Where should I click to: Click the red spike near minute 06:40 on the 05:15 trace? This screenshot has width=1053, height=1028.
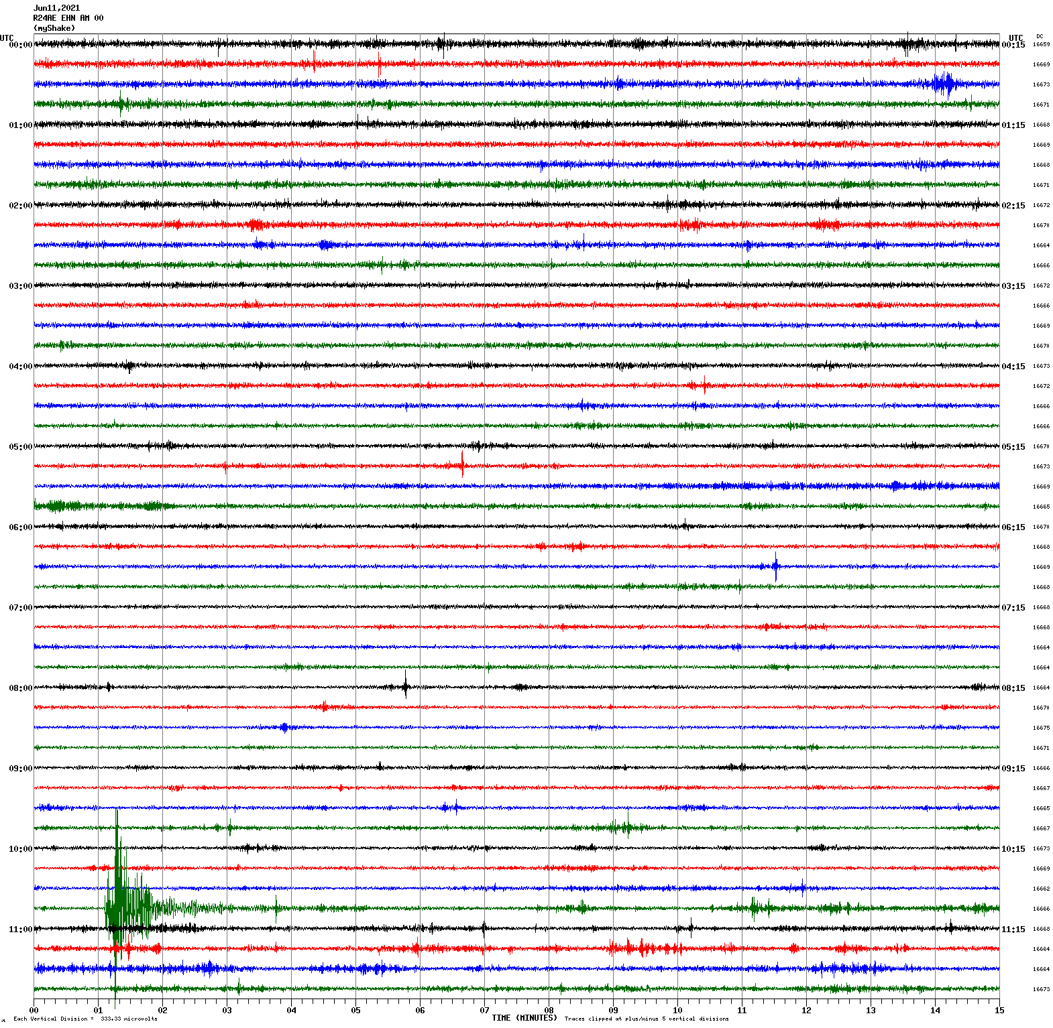462,465
